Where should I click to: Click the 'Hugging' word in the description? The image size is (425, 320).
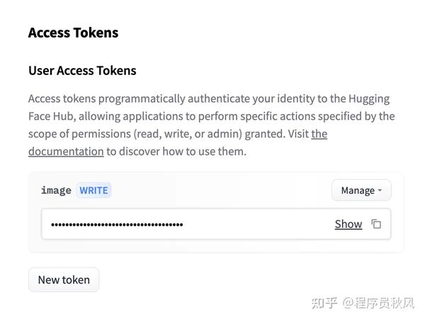coord(369,99)
